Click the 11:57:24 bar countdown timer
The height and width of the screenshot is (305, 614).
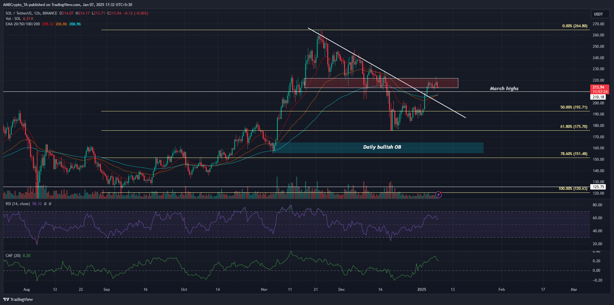coord(600,92)
